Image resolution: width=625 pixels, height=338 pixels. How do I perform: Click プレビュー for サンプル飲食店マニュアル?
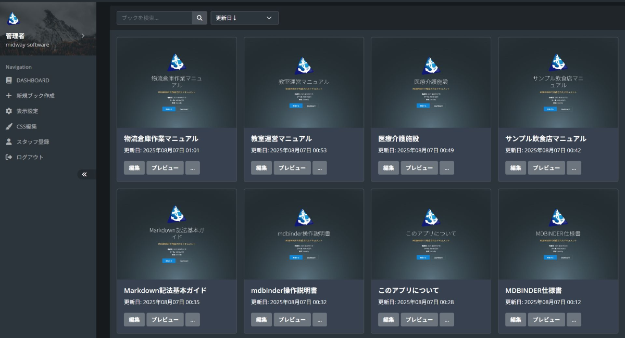tap(546, 168)
